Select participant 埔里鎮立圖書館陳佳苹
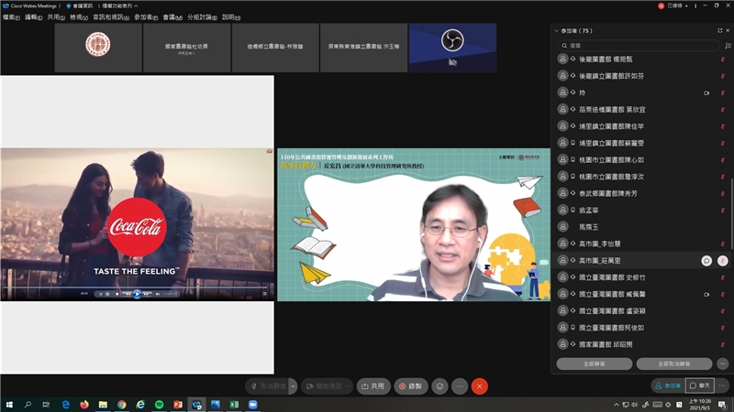The image size is (734, 412). (641, 126)
